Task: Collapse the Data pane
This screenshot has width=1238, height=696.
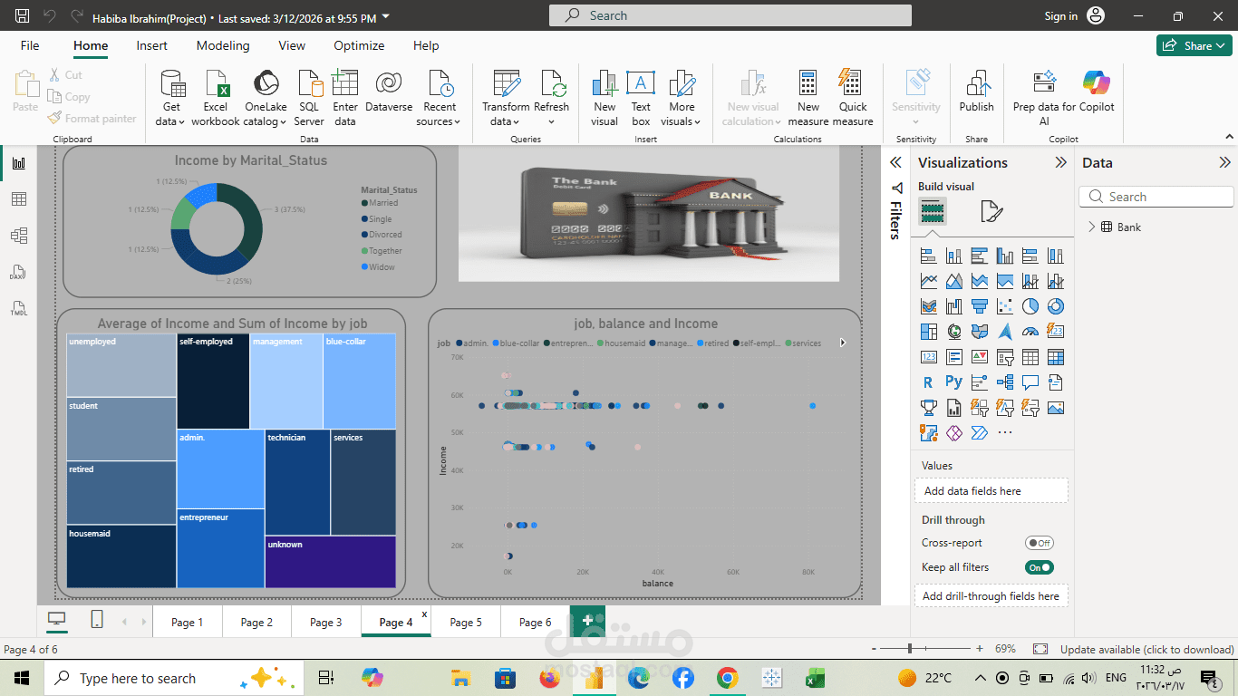Action: click(1224, 163)
